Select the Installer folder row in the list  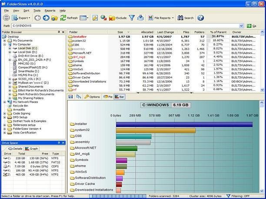164,37
